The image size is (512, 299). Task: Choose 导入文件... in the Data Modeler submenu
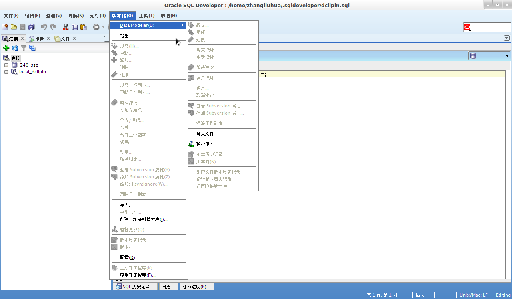click(x=222, y=134)
